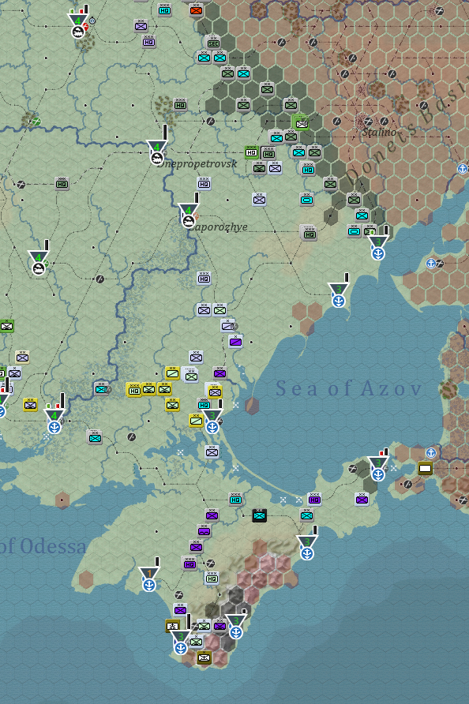Click the Stalino city label

[x=380, y=132]
